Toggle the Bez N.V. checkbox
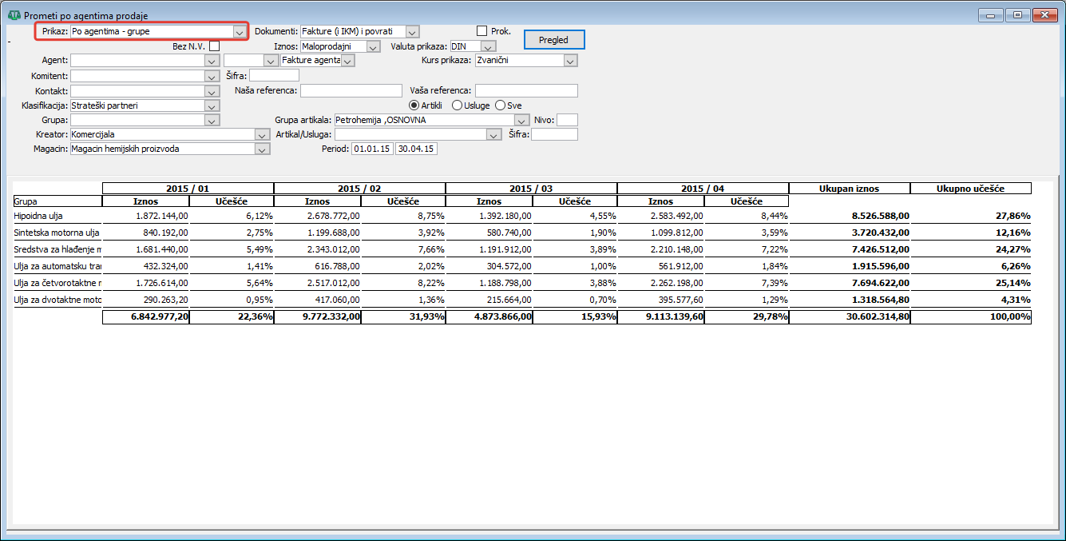Viewport: 1066px width, 541px height. pos(214,46)
